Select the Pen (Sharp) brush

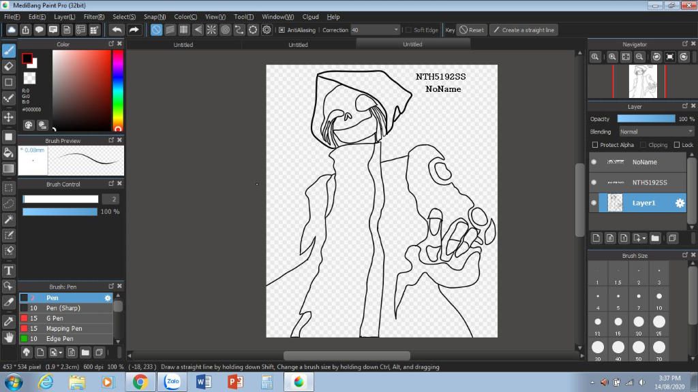66,308
